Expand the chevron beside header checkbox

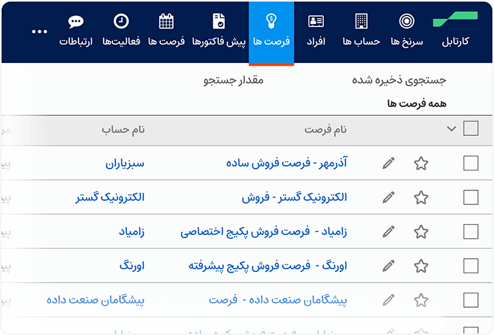click(451, 129)
